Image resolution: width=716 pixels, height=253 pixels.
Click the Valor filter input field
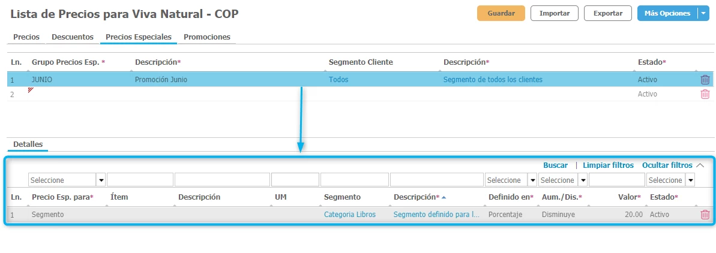[x=616, y=180]
